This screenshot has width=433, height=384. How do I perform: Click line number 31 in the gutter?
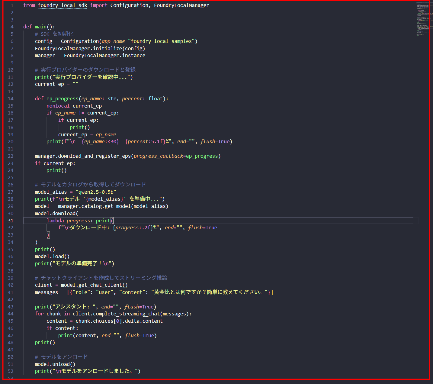click(x=11, y=221)
